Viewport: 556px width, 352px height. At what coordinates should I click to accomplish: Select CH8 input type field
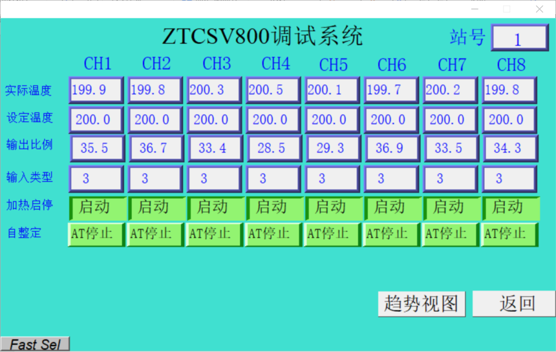pos(509,178)
